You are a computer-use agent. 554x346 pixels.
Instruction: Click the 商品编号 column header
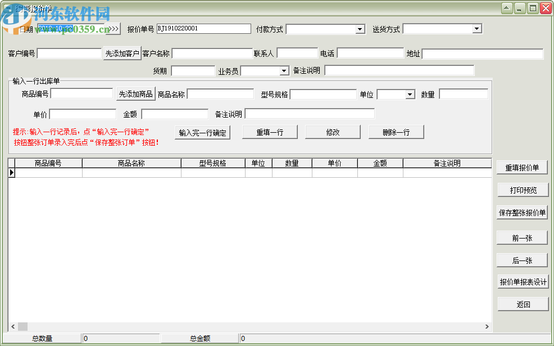pyautogui.click(x=48, y=163)
